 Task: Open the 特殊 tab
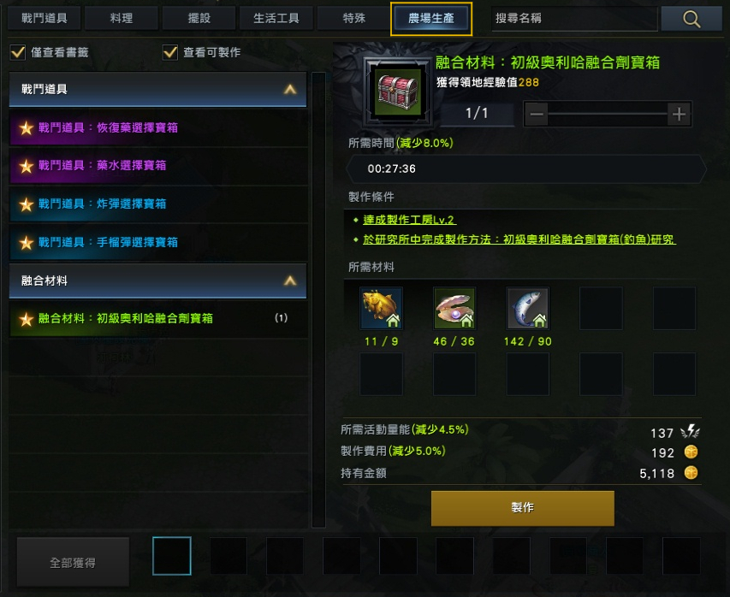[353, 18]
